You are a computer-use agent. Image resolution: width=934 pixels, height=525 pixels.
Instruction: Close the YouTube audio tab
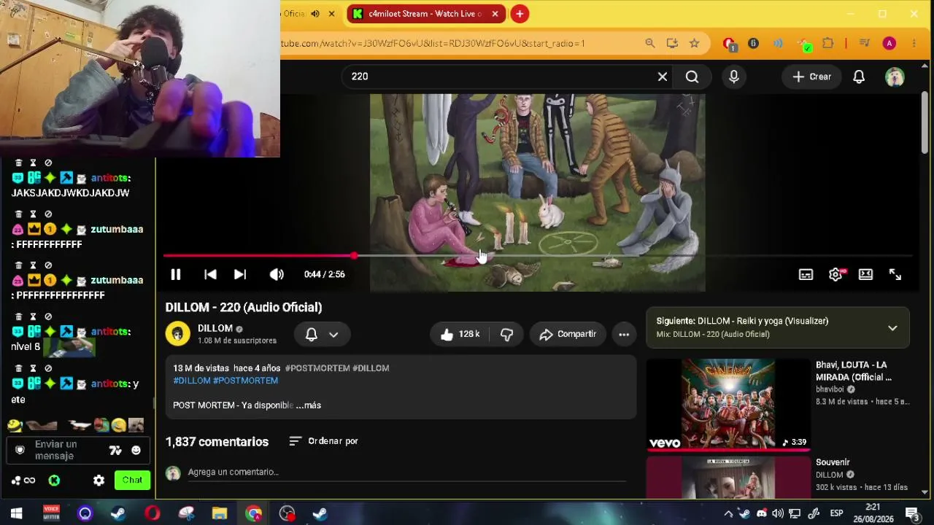tap(331, 14)
